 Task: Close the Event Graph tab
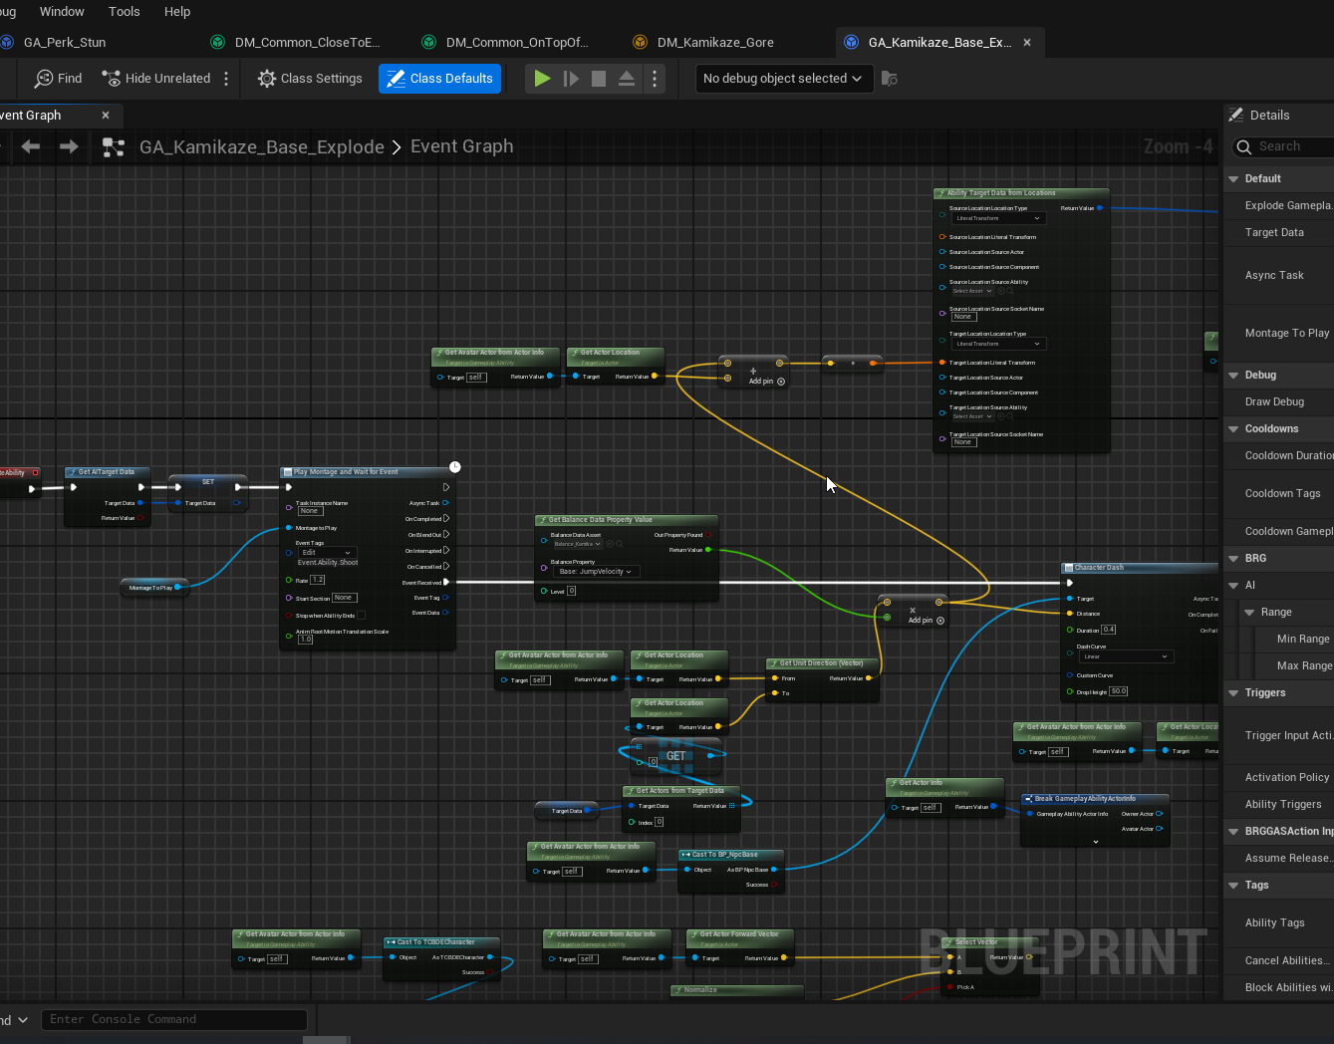coord(106,116)
